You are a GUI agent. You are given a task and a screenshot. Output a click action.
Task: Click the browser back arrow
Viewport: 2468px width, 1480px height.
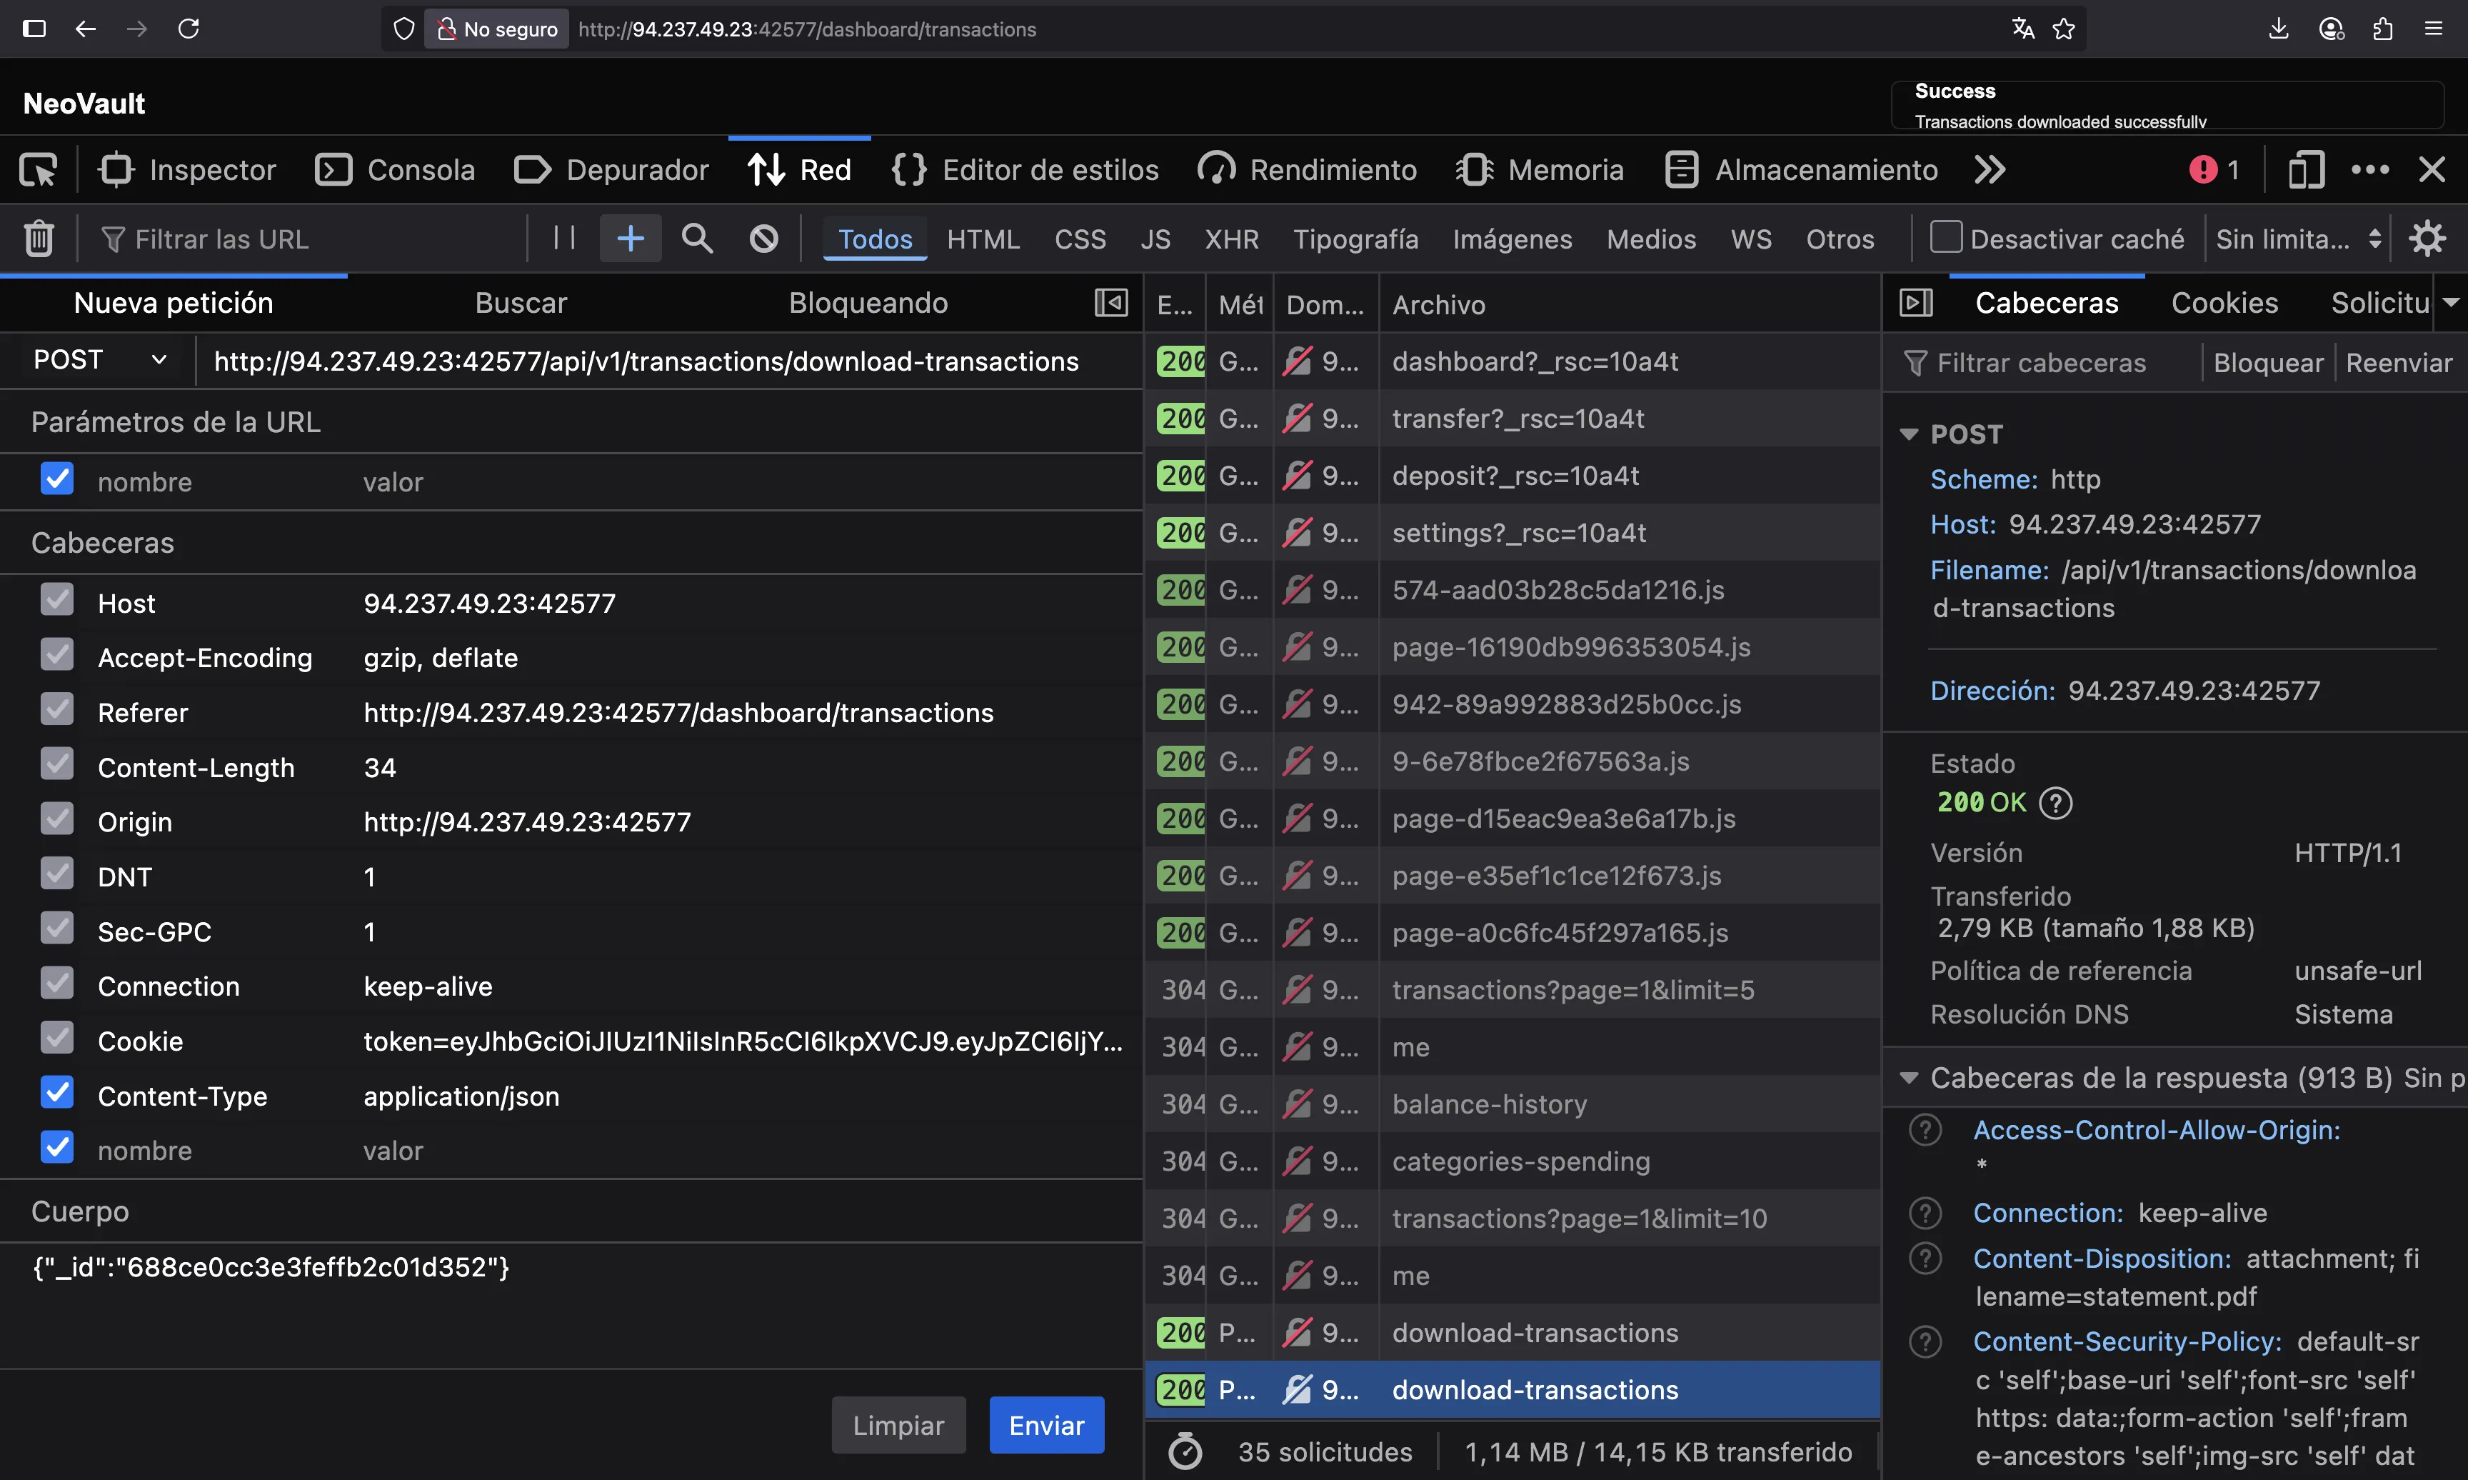click(x=86, y=29)
